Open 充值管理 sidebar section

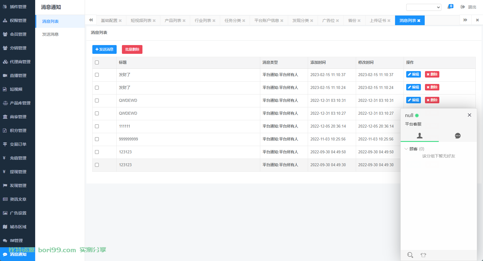coord(18,158)
